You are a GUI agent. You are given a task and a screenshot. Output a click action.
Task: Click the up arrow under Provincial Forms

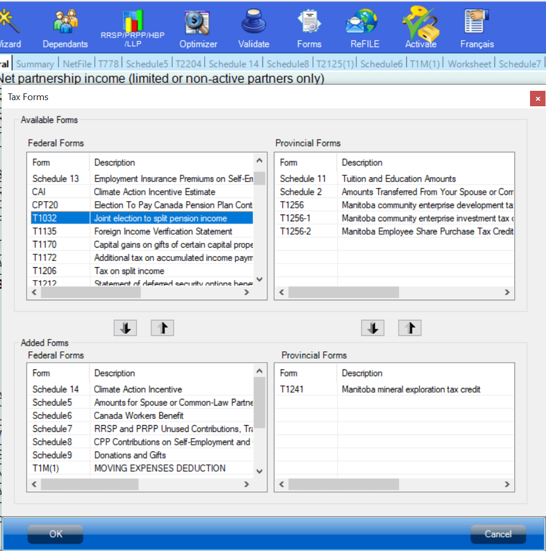click(409, 327)
